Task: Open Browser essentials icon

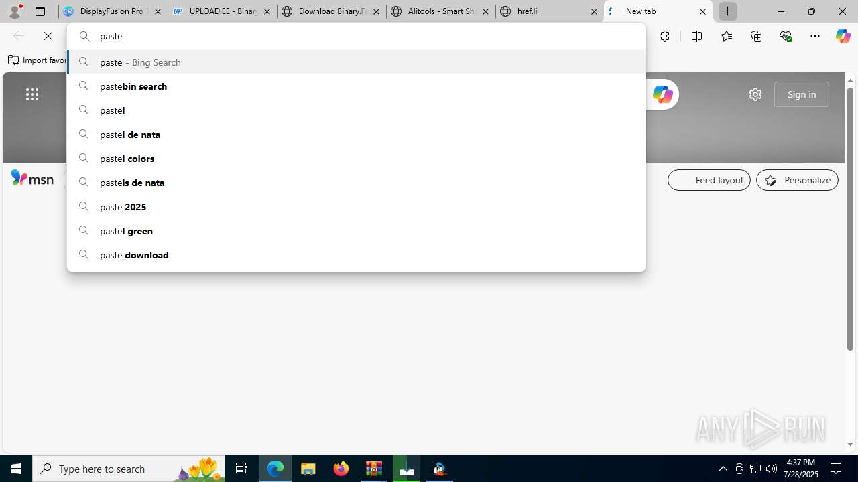Action: tap(786, 36)
